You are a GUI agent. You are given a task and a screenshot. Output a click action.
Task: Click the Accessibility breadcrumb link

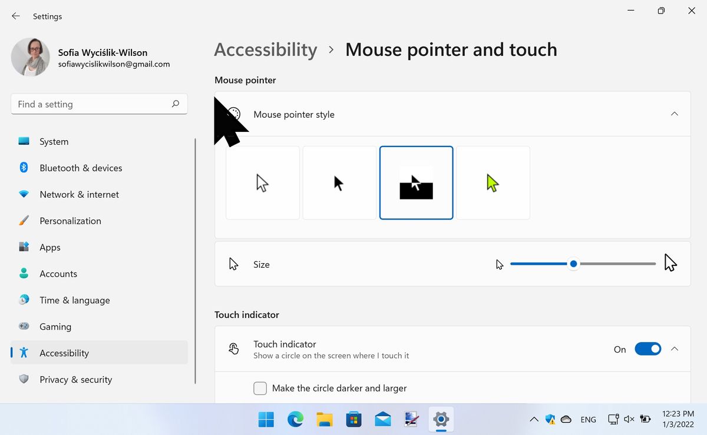click(266, 49)
